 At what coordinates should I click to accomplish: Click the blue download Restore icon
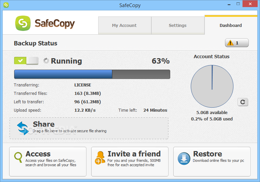tap(184, 158)
